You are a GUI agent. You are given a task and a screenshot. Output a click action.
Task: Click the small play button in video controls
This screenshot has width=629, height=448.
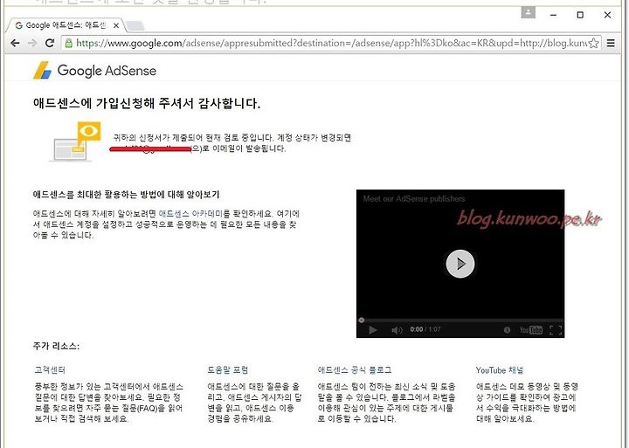point(373,330)
